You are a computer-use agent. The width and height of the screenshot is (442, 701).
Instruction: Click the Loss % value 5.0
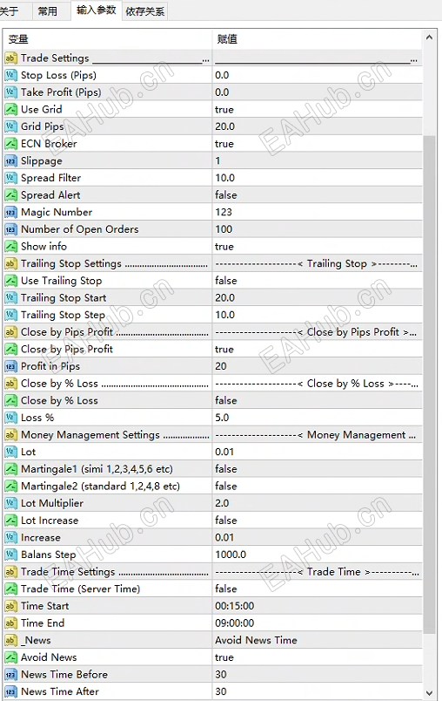point(222,418)
